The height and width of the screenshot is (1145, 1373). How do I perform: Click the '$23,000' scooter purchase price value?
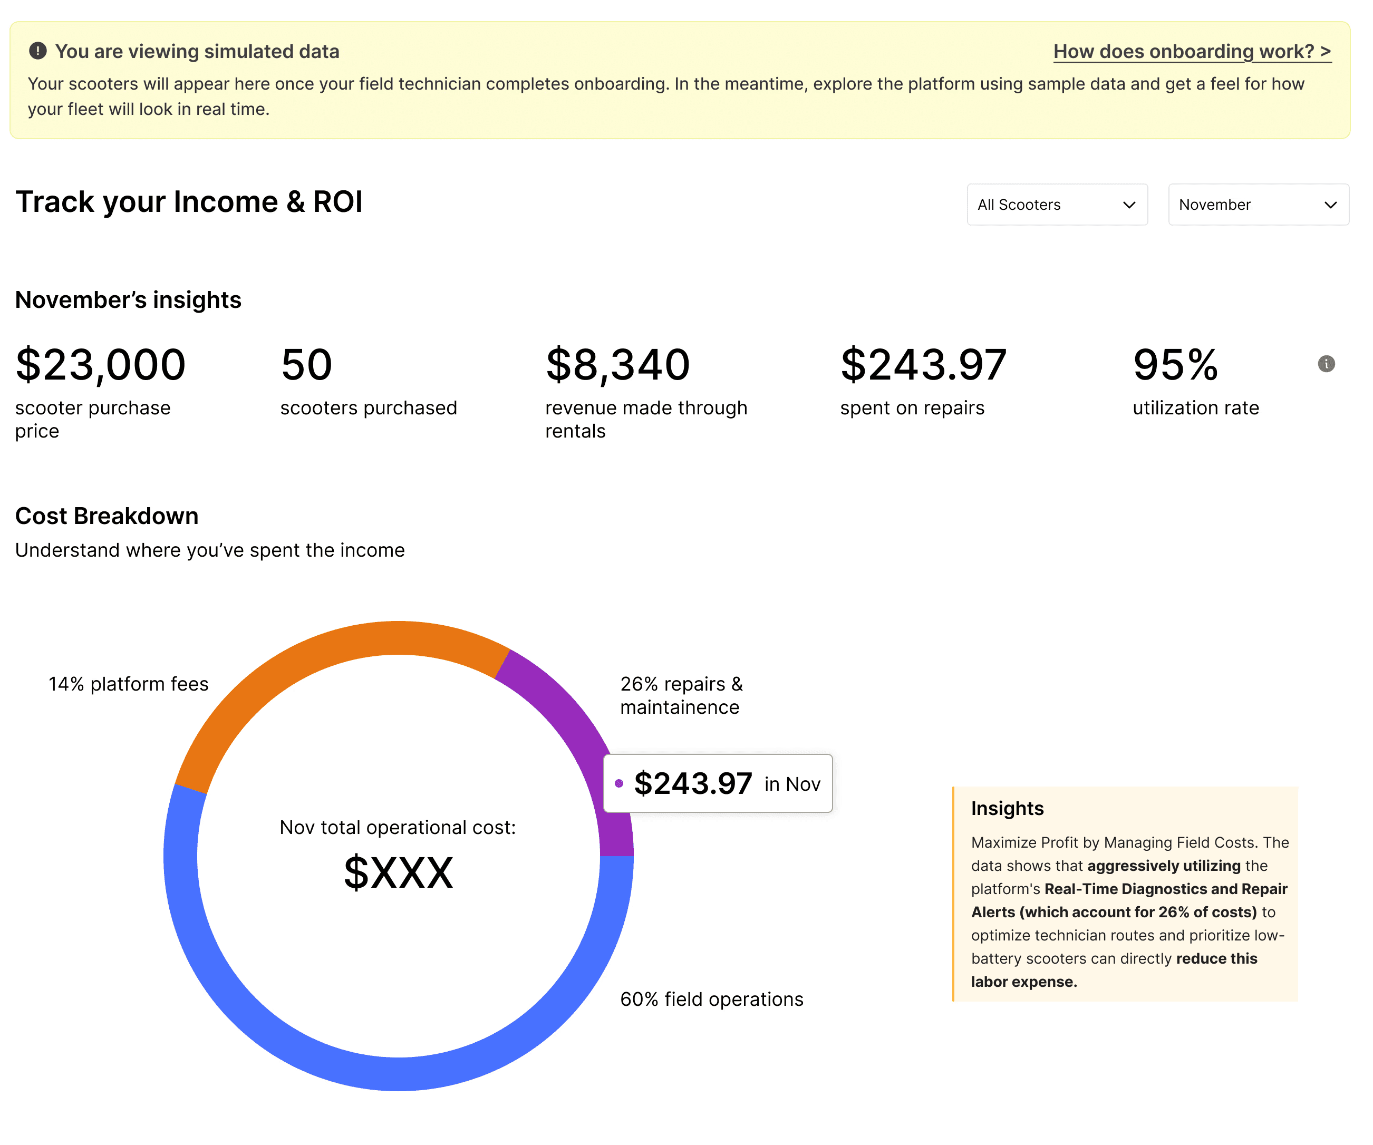coord(101,364)
